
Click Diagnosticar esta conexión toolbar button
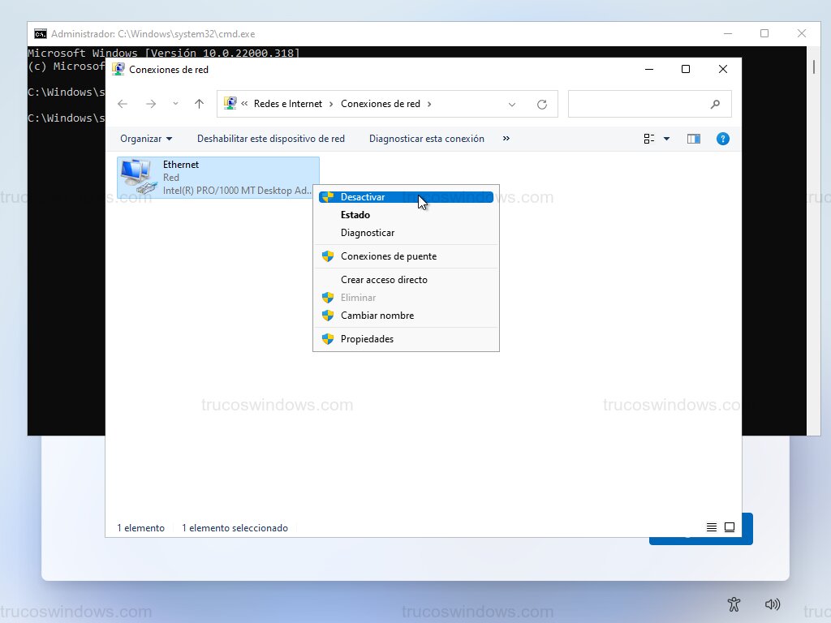click(426, 139)
